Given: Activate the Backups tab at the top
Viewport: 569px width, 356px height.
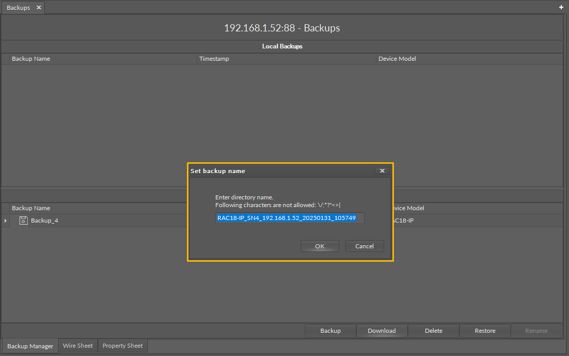Looking at the screenshot, I should click(18, 7).
